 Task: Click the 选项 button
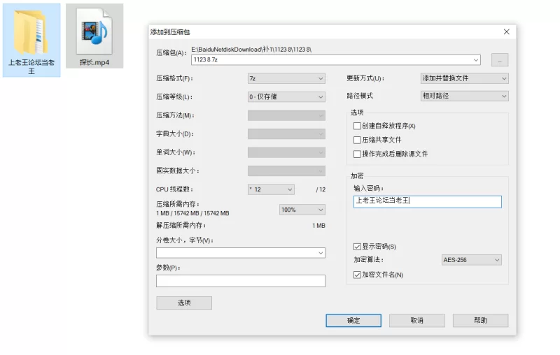[x=184, y=303]
